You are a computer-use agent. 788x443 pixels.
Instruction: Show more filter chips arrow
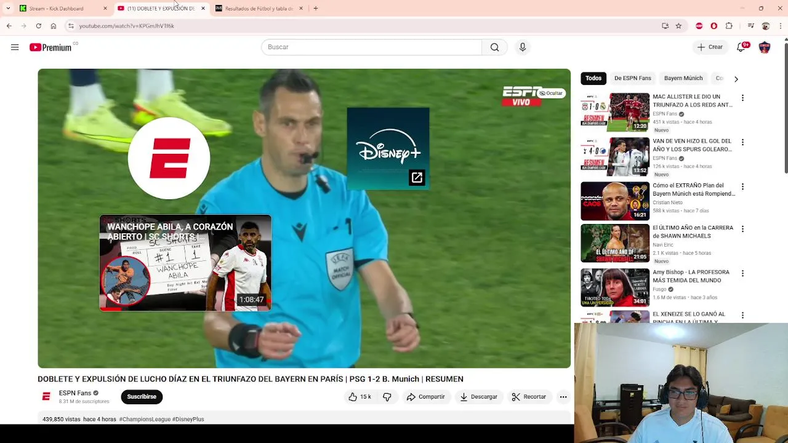736,79
